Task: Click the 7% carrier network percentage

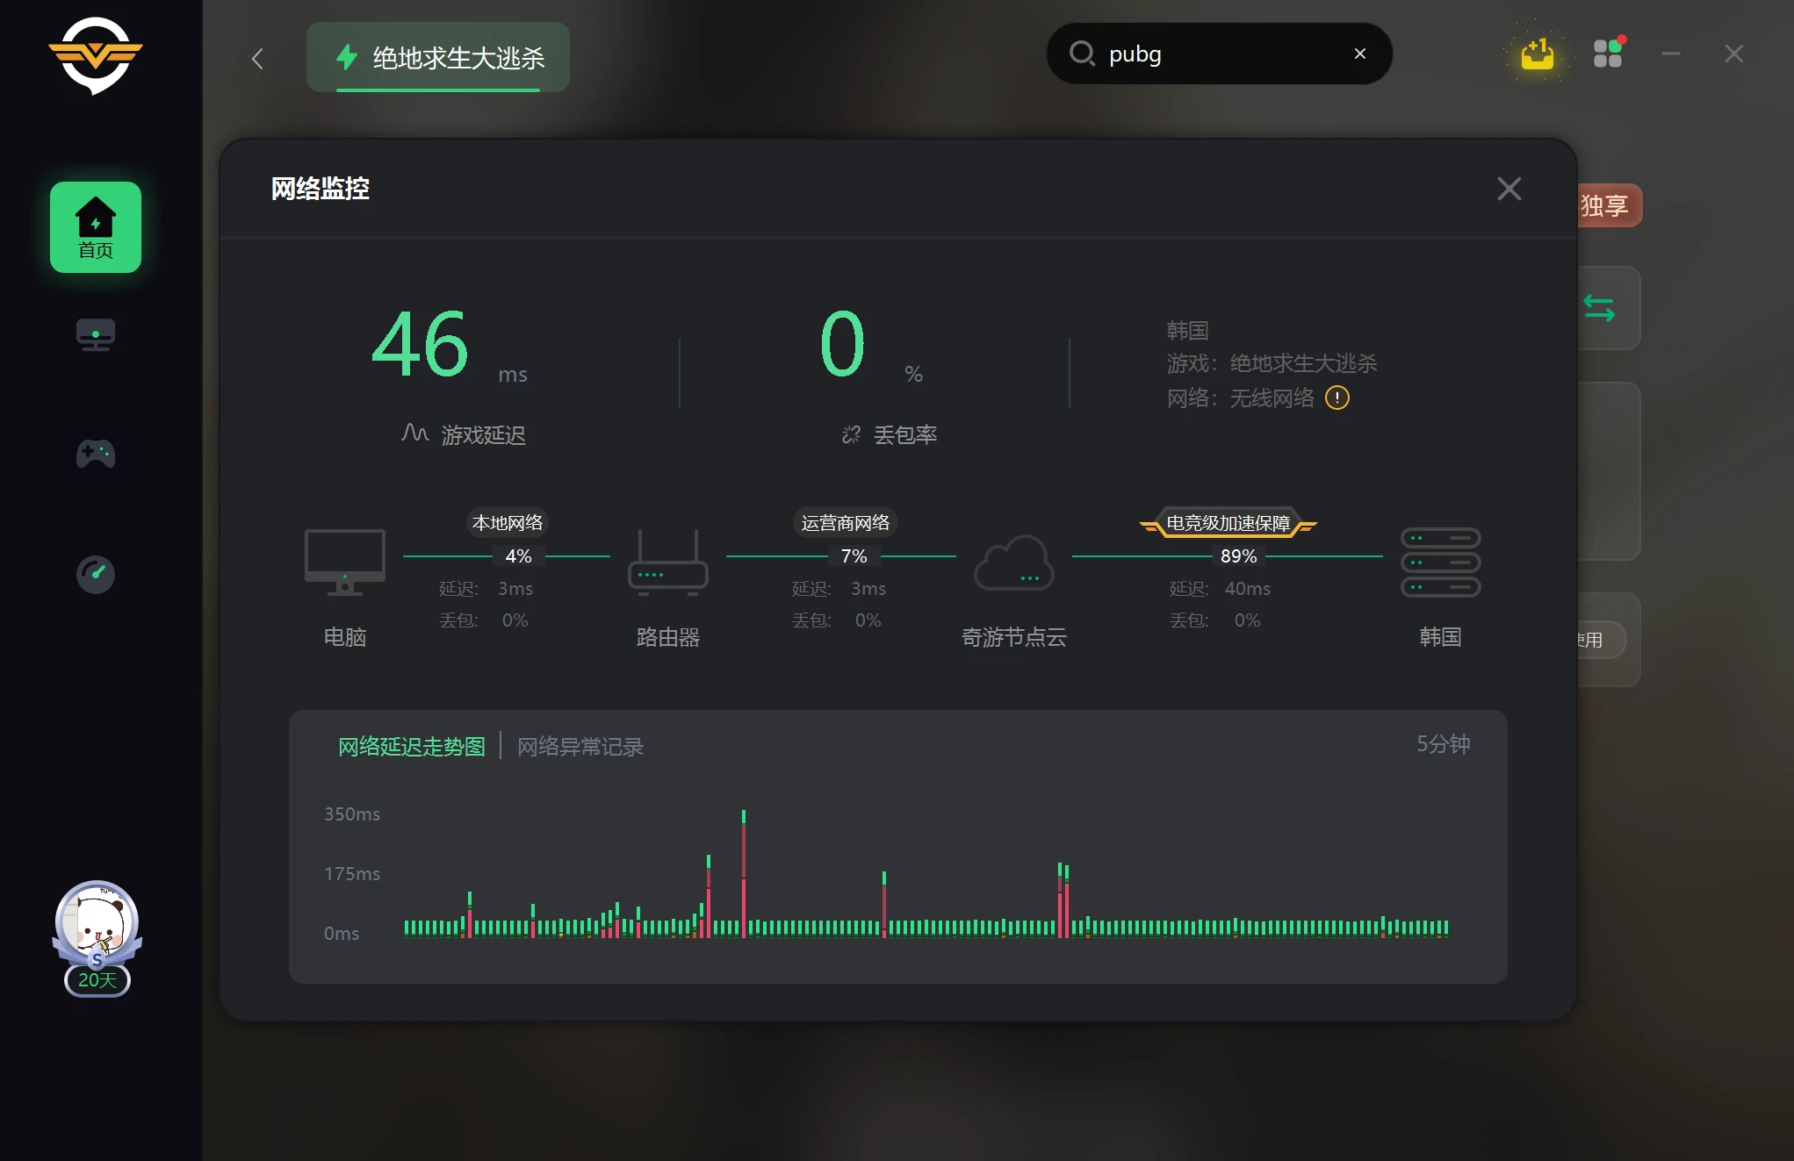Action: (854, 556)
